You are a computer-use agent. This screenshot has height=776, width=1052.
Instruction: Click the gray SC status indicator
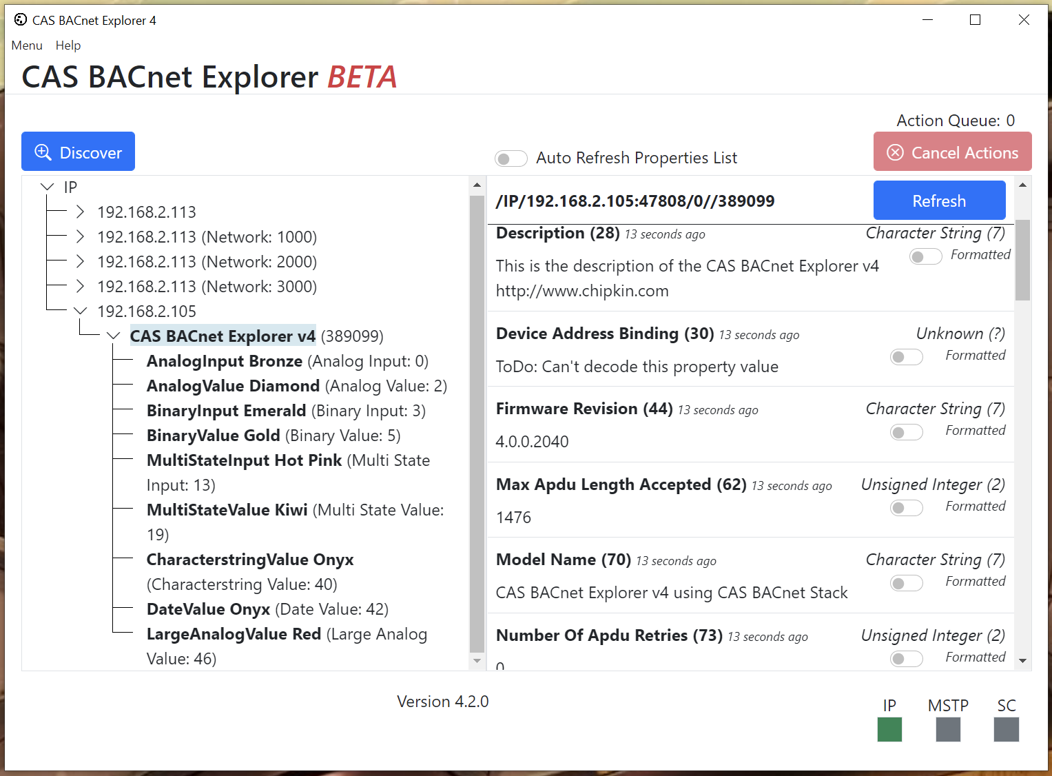[x=1007, y=729]
